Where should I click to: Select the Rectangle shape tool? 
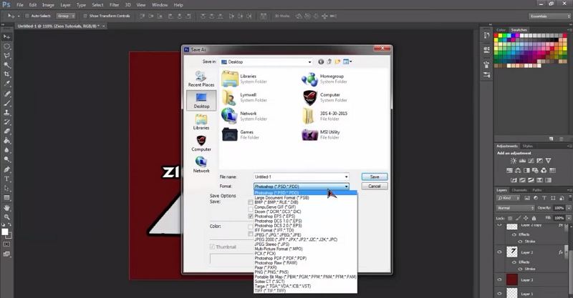tap(6, 198)
